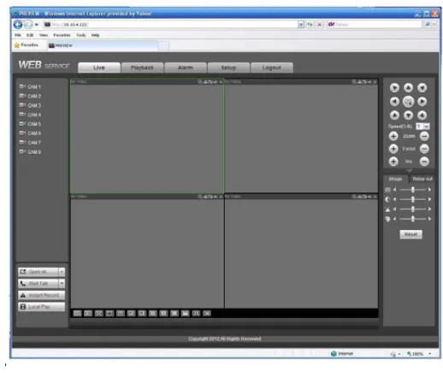Click the Start Talk button
This screenshot has height=377, width=443.
[38, 283]
